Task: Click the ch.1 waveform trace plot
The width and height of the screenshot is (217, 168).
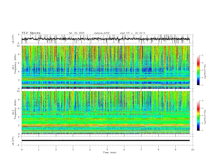Action: pos(106,39)
